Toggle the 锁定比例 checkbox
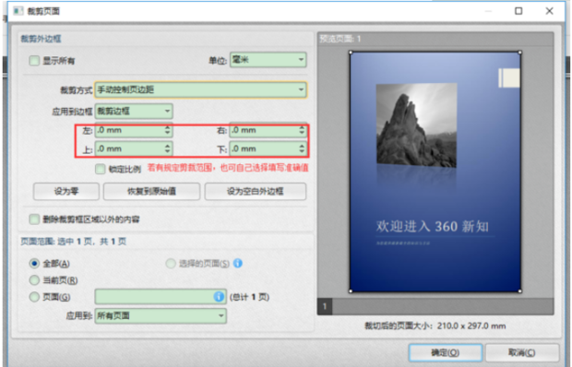The width and height of the screenshot is (572, 367). pos(100,169)
